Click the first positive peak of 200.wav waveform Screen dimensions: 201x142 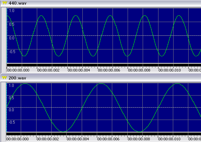pos(25,84)
